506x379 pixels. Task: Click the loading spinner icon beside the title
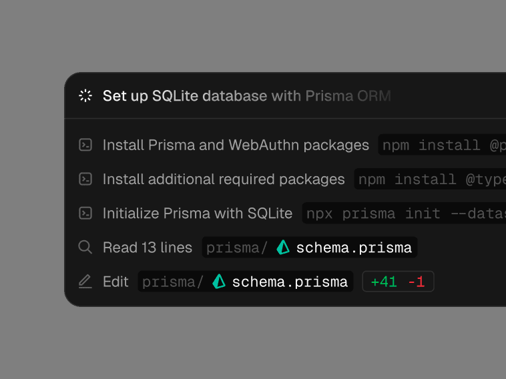[85, 96]
